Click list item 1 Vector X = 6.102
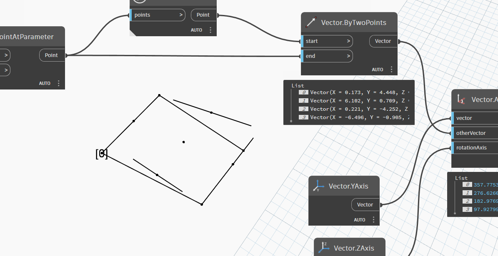Screen dimensions: 498x256 pos(353,101)
